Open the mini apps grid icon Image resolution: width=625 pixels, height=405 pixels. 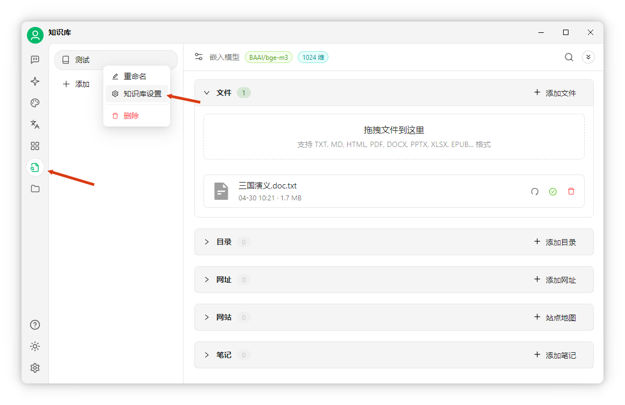pyautogui.click(x=35, y=146)
